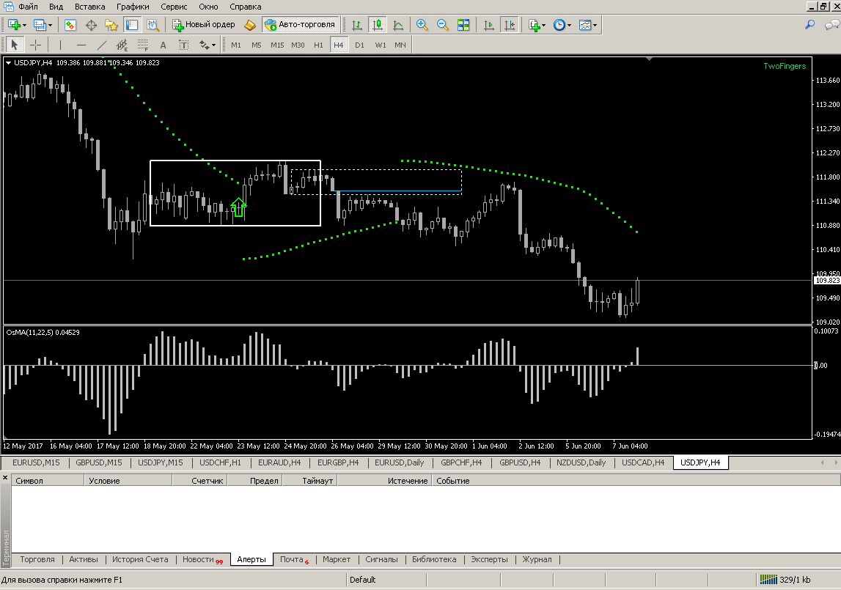Screen dimensions: 841x590
Task: Open the Сервис menu
Action: [x=174, y=7]
